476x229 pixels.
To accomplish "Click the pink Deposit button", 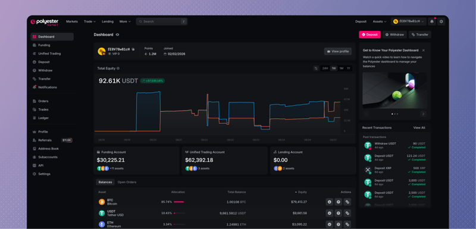I will (369, 34).
